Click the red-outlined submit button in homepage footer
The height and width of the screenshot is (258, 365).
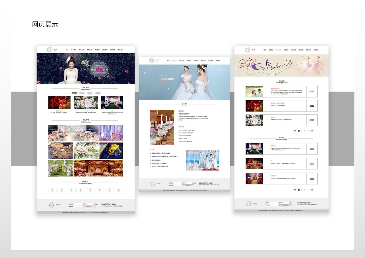pyautogui.click(x=90, y=206)
